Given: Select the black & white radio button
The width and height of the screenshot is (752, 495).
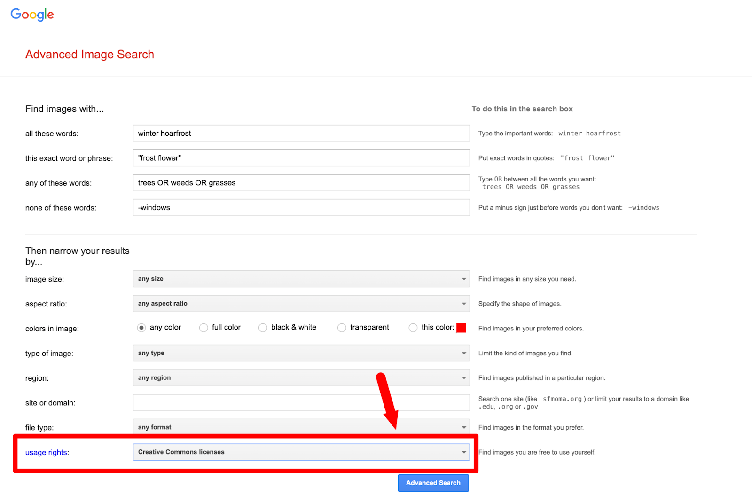Looking at the screenshot, I should coord(263,327).
